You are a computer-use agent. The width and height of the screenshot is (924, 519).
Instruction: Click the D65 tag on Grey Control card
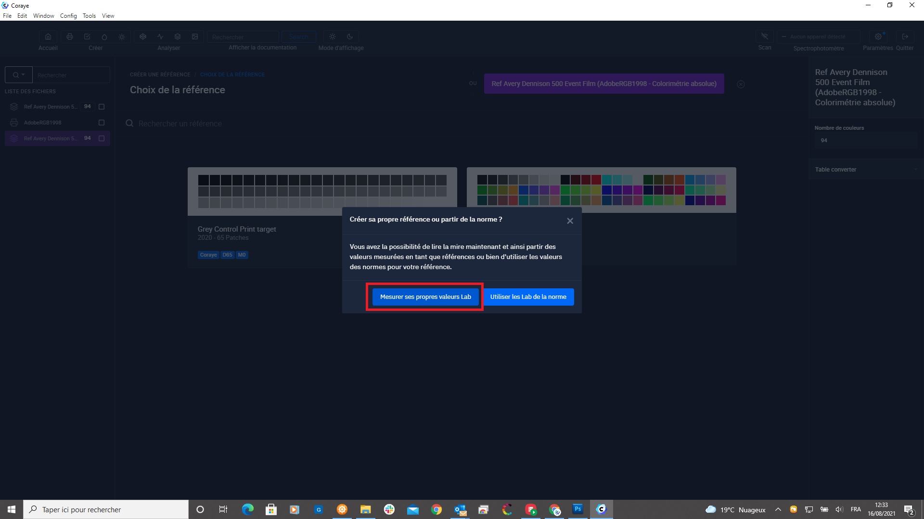coord(227,255)
